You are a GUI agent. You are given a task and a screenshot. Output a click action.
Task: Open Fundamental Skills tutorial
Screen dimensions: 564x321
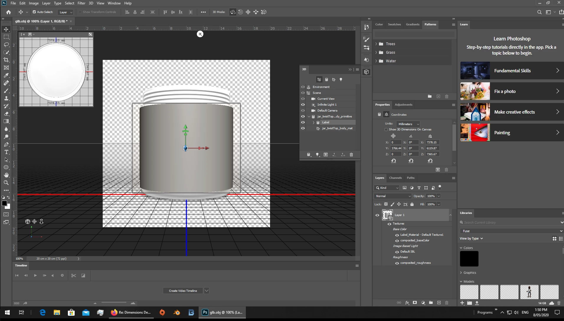[x=512, y=71]
